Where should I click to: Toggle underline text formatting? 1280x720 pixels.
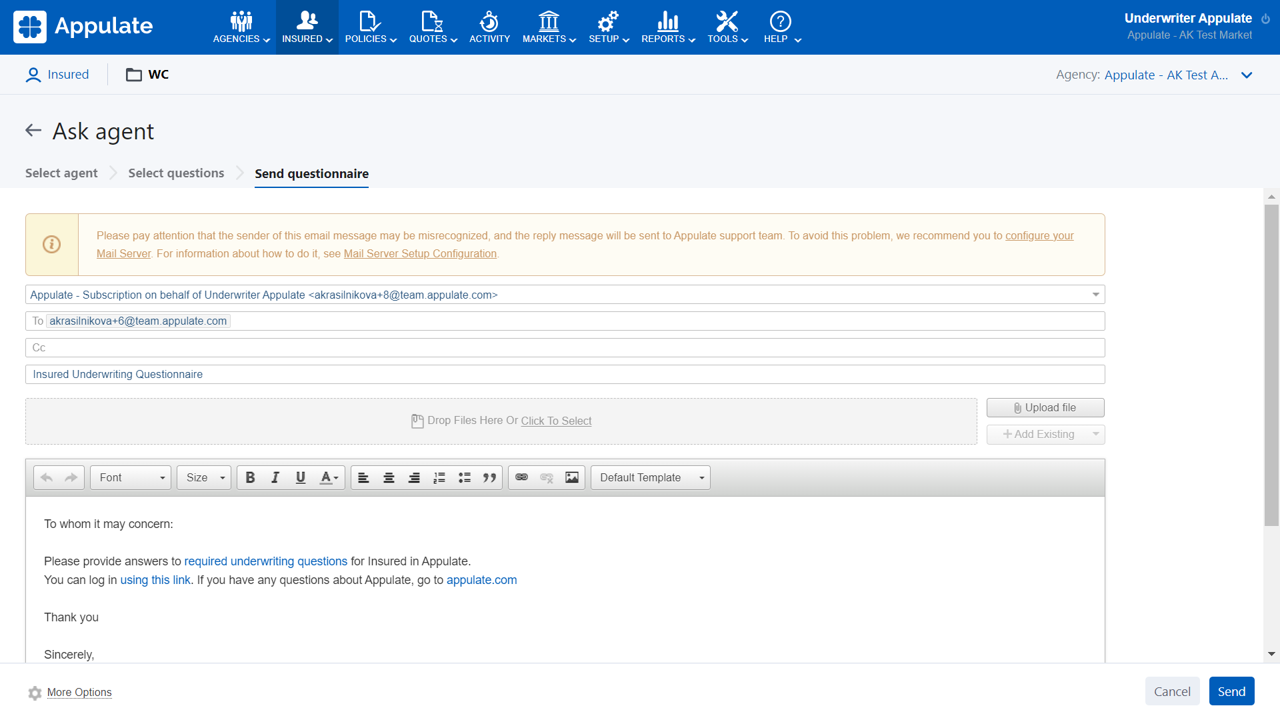pos(301,477)
